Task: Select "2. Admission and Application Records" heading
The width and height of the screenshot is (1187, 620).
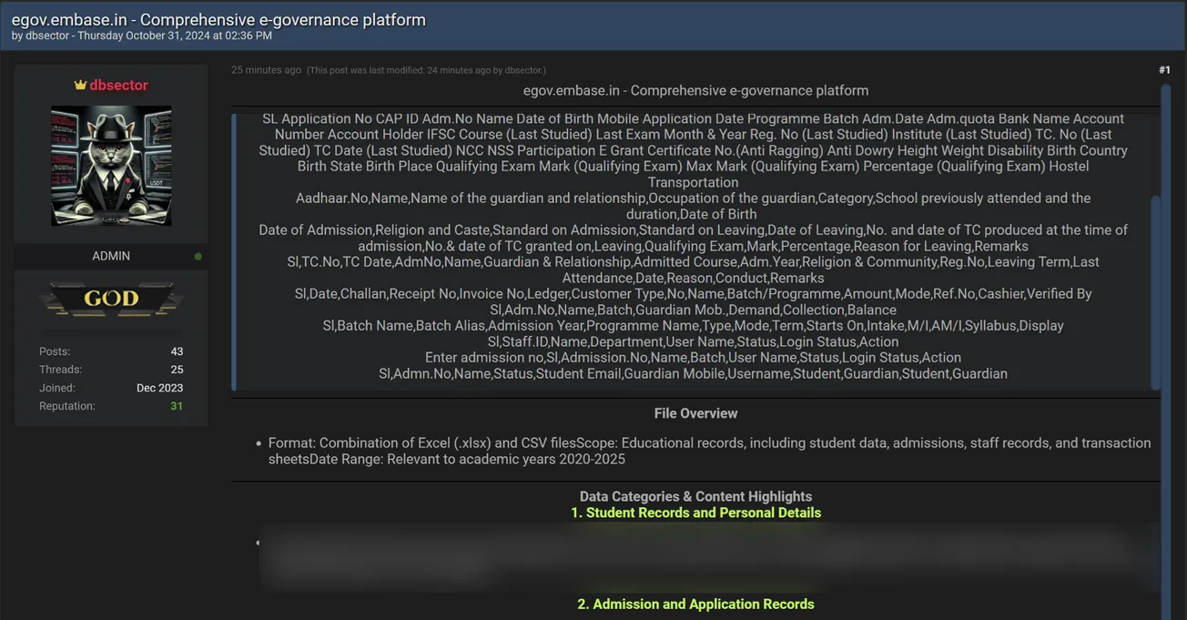Action: [x=695, y=604]
